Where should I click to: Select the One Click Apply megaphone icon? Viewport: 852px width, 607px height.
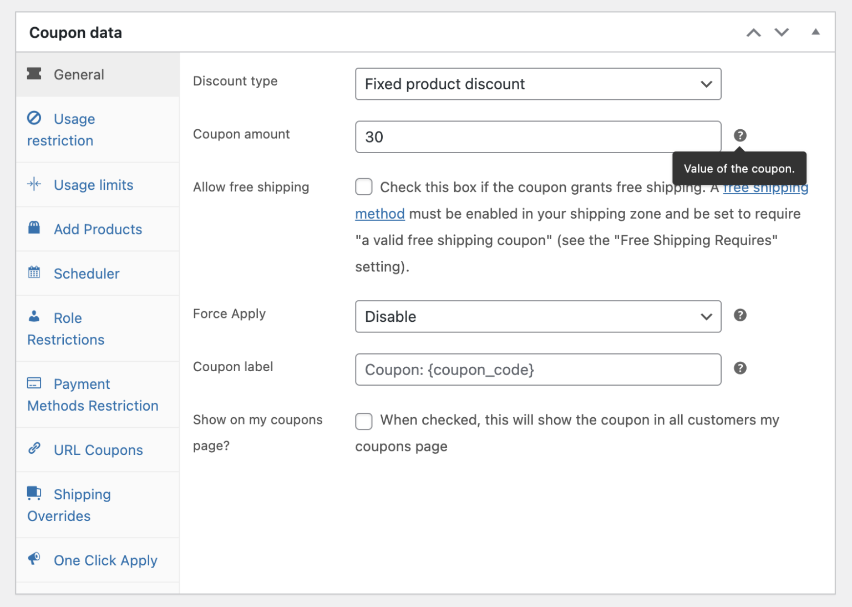coord(34,559)
